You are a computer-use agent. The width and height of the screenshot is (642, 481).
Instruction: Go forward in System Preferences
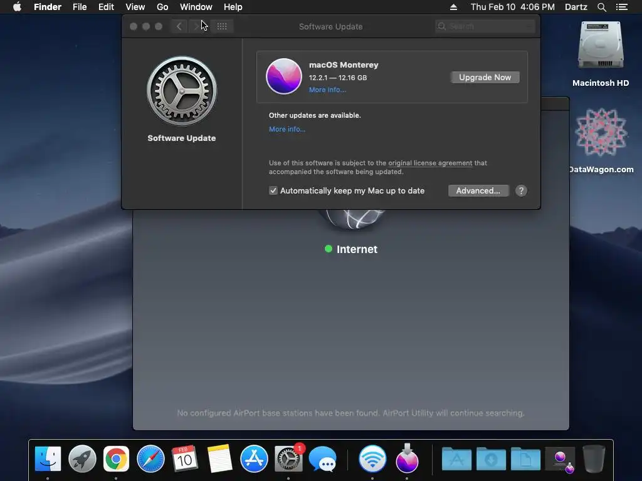(196, 26)
